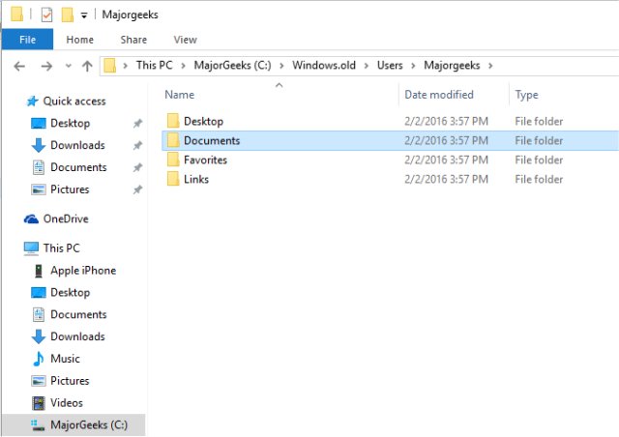
Task: Go forward using the Forward arrow
Action: (x=46, y=66)
